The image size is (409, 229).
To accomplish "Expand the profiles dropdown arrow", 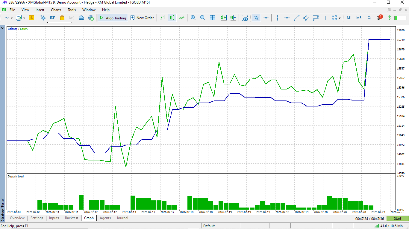I will click(24, 18).
